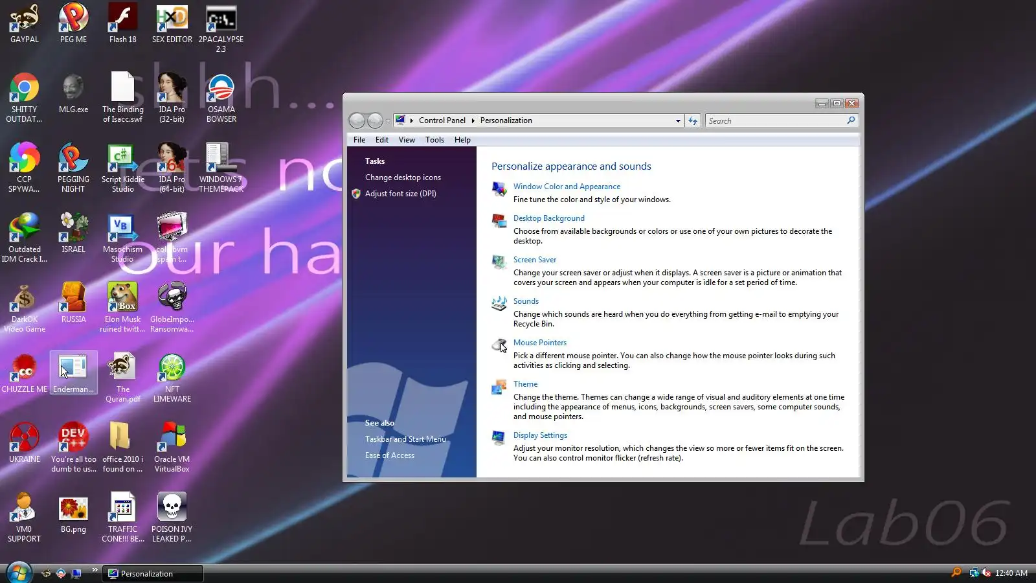This screenshot has height=583, width=1036.
Task: Select the NFT LIMEWARE desktop icon
Action: (172, 378)
